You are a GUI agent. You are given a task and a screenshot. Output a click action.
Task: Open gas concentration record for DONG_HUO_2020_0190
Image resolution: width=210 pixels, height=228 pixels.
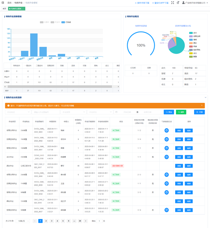(x=166, y=157)
